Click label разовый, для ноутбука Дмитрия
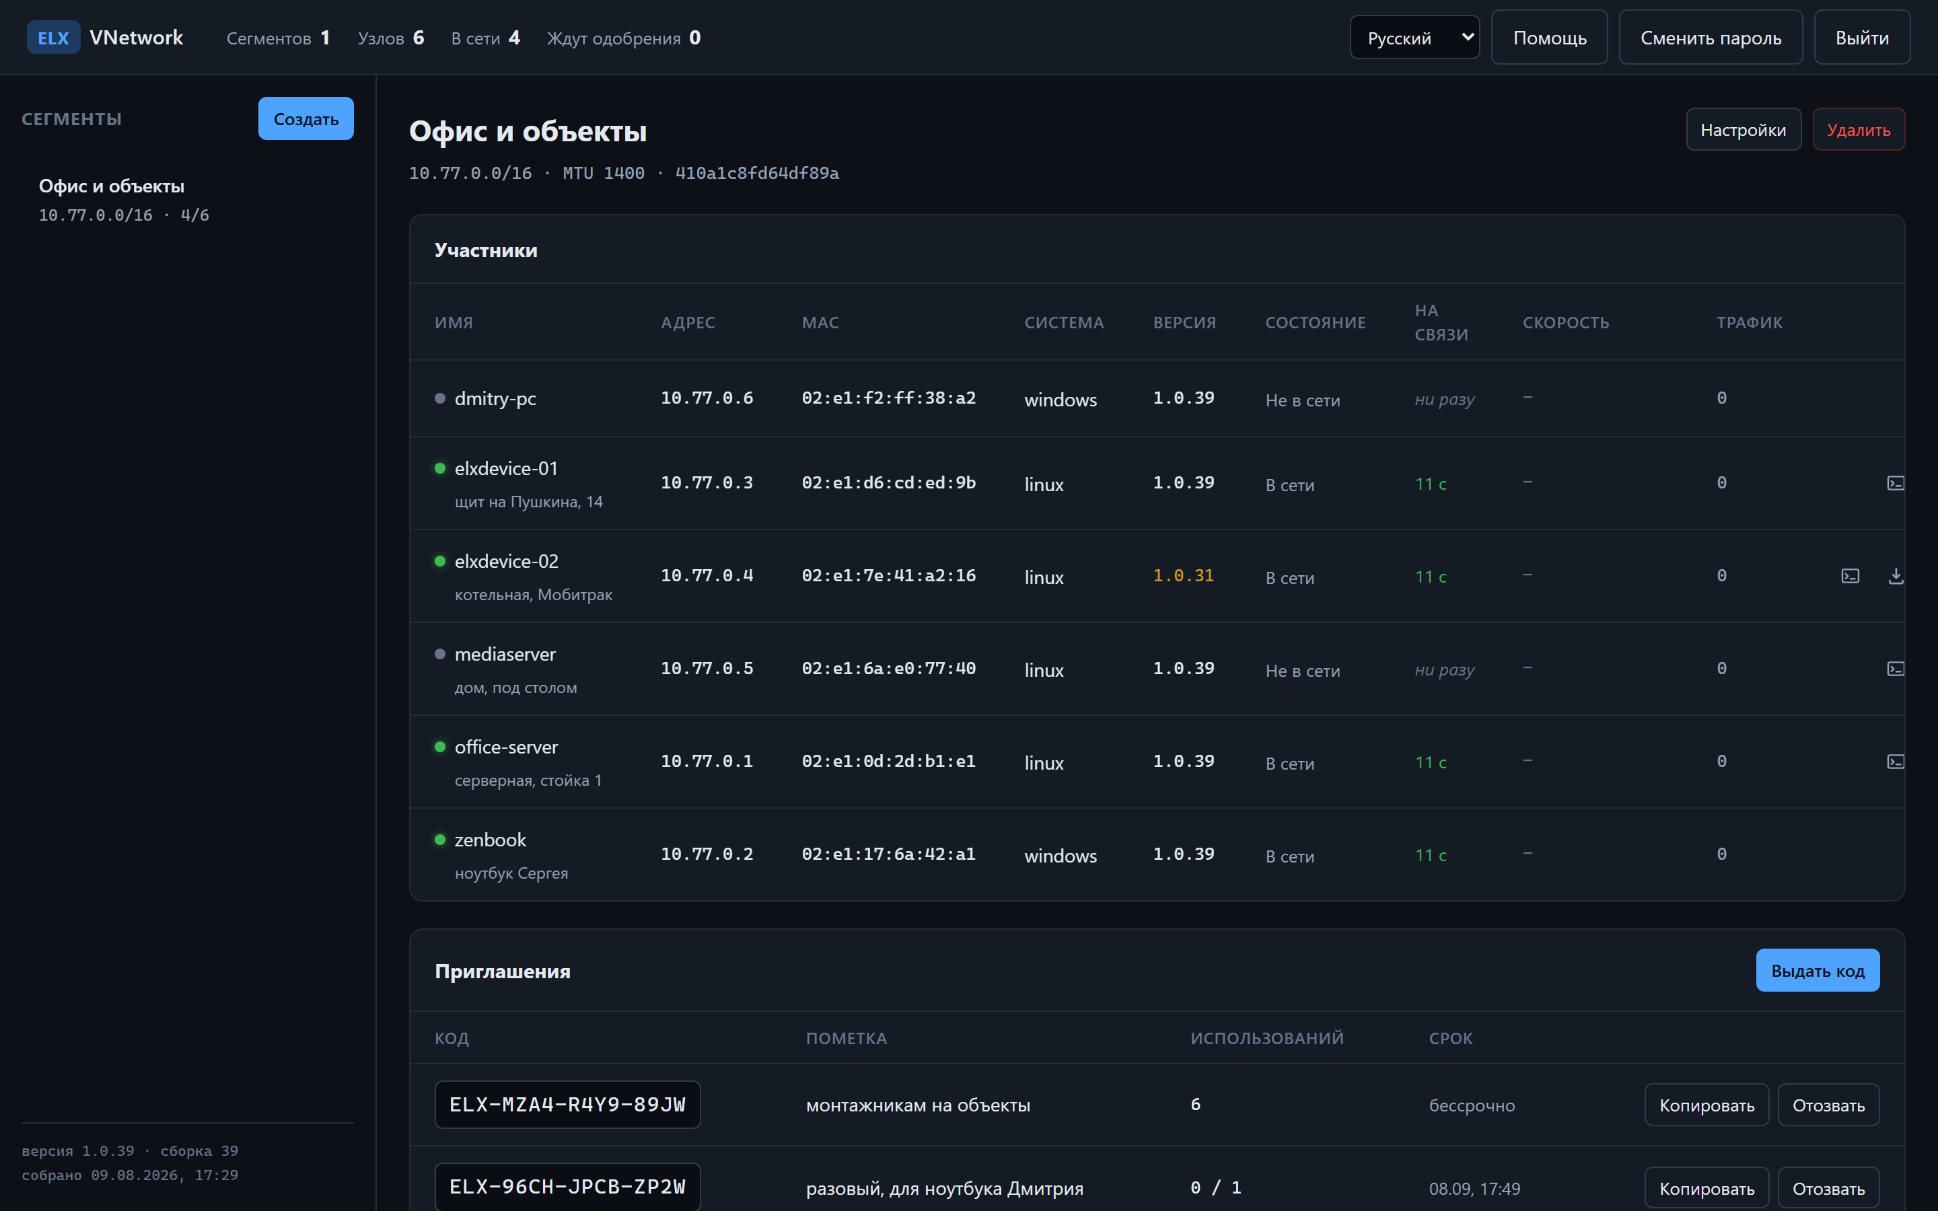The image size is (1938, 1211). (944, 1189)
